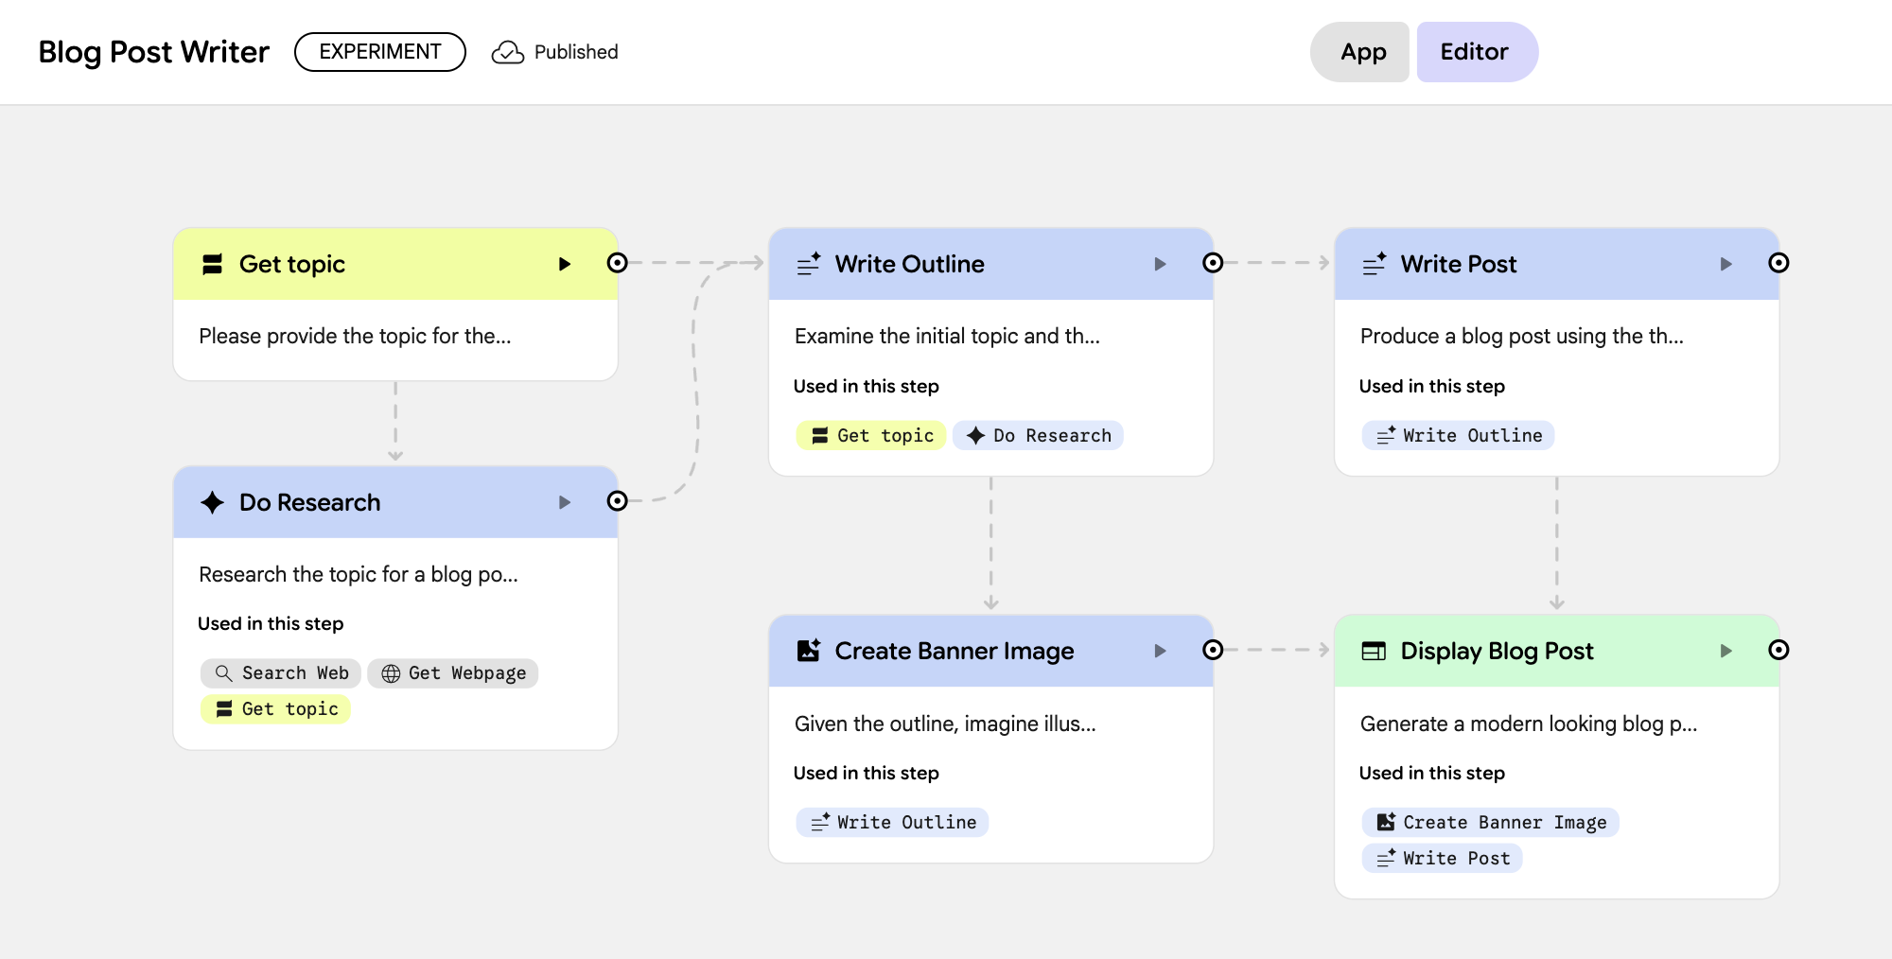Run the Get topic step
Screen dimensions: 1892x959
tap(565, 264)
